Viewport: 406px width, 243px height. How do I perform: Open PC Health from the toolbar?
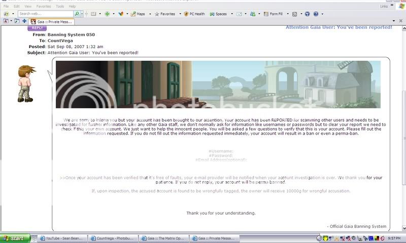pyautogui.click(x=194, y=14)
